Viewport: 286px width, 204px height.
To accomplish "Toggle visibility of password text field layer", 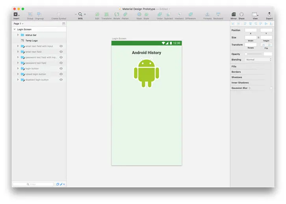I will click(61, 63).
